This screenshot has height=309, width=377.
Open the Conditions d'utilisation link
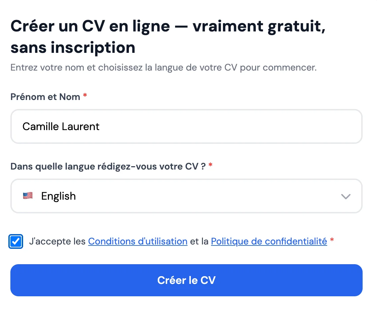coord(137,241)
